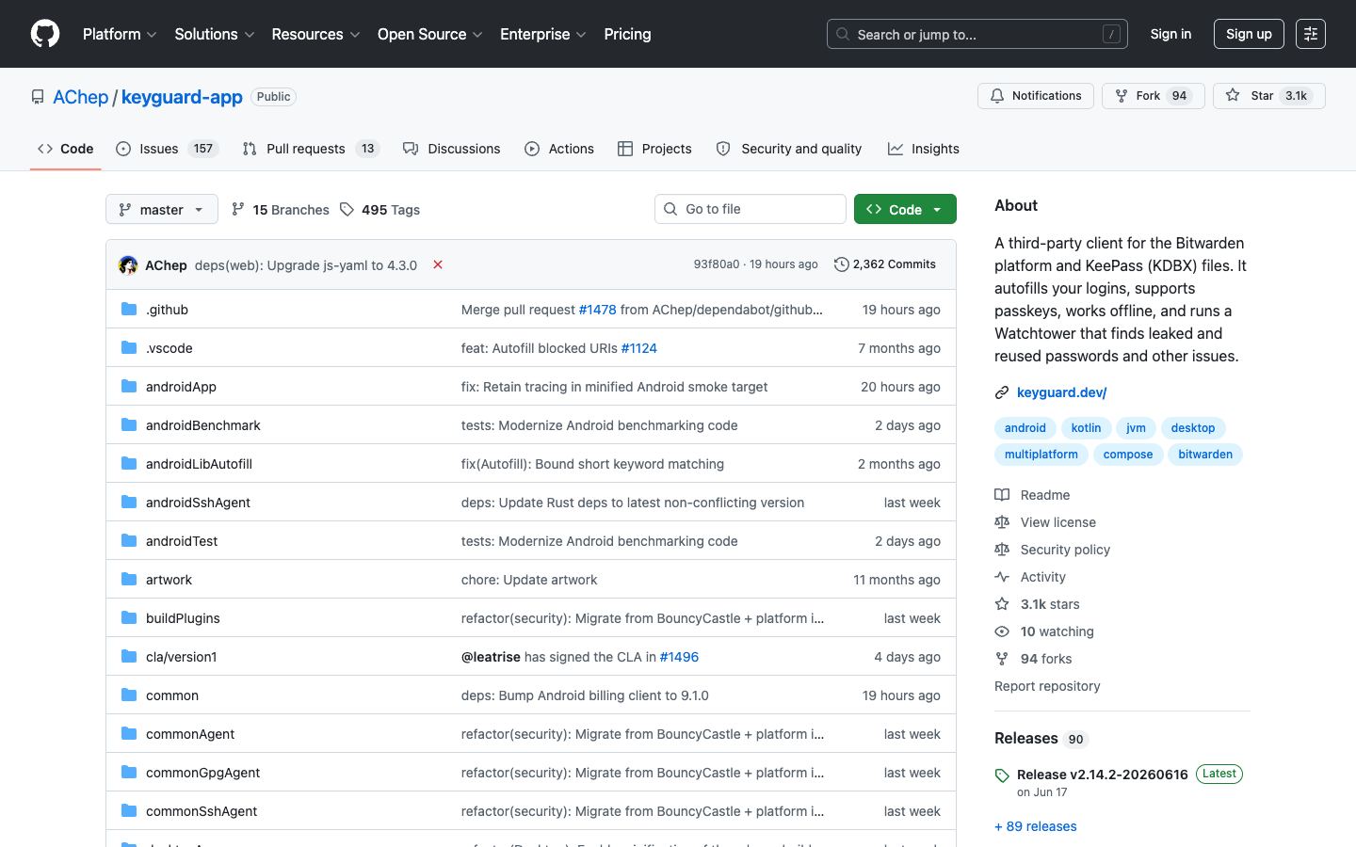The height and width of the screenshot is (847, 1356).
Task: Click the commonAgent folder icon
Action: [x=129, y=733]
